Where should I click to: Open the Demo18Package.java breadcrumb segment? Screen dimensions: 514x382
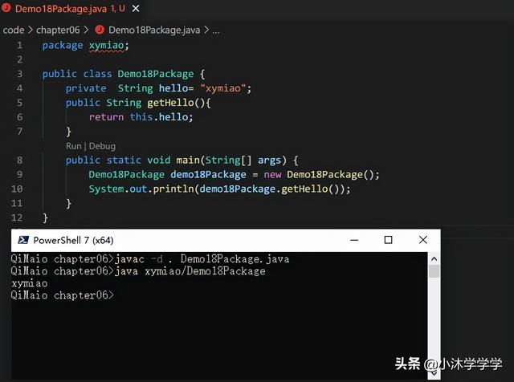[x=154, y=30]
